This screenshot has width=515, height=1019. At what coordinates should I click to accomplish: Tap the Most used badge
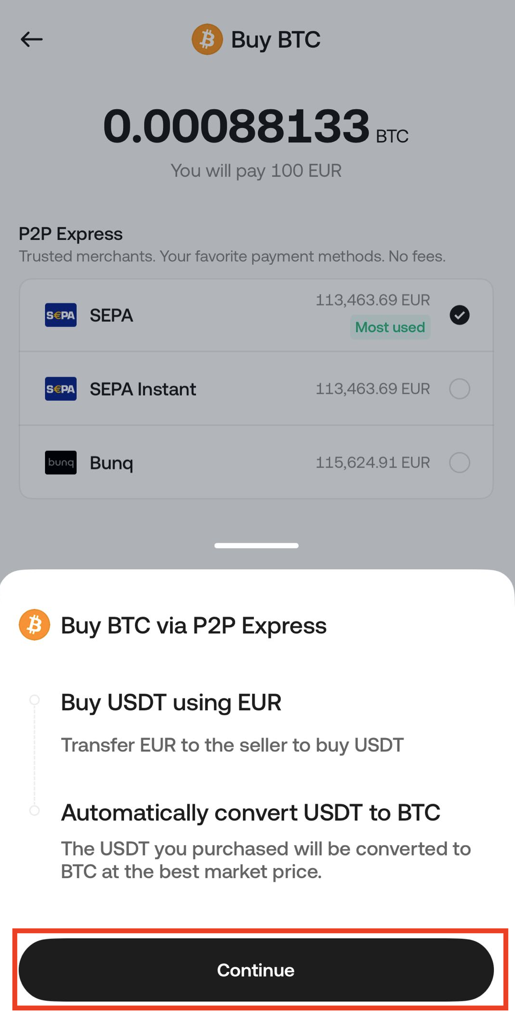click(x=390, y=328)
